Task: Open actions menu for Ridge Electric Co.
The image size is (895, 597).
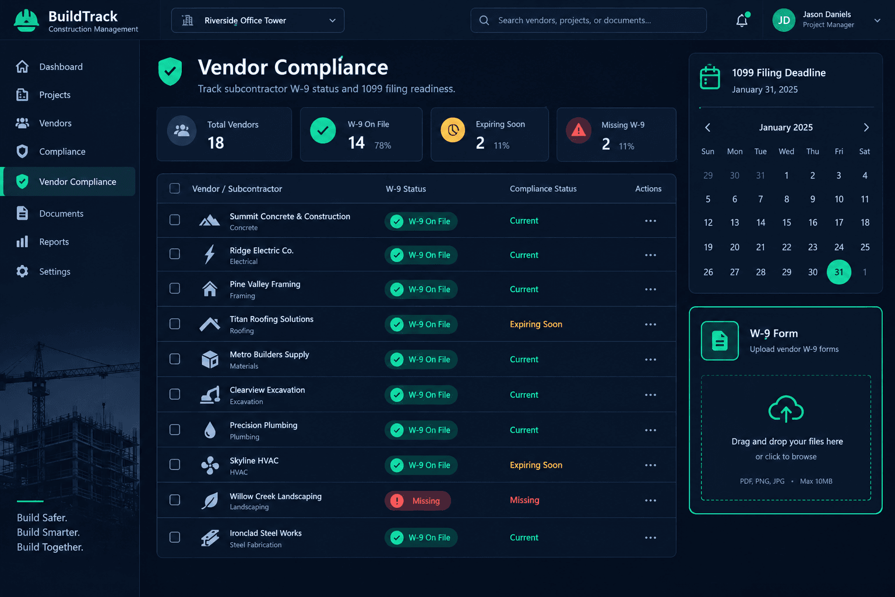Action: tap(650, 255)
